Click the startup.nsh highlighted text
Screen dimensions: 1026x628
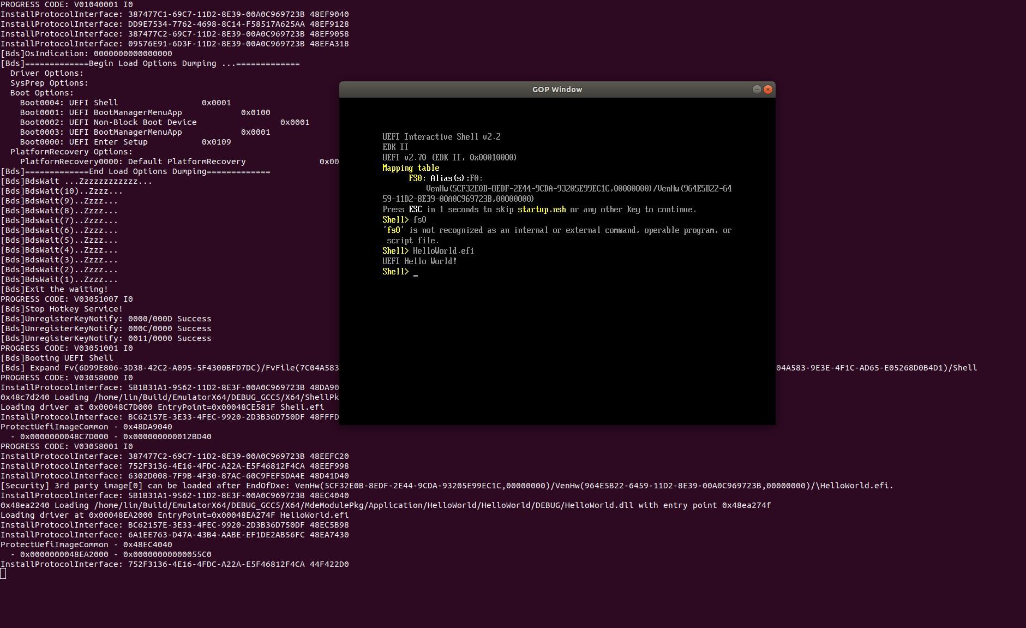(x=542, y=209)
